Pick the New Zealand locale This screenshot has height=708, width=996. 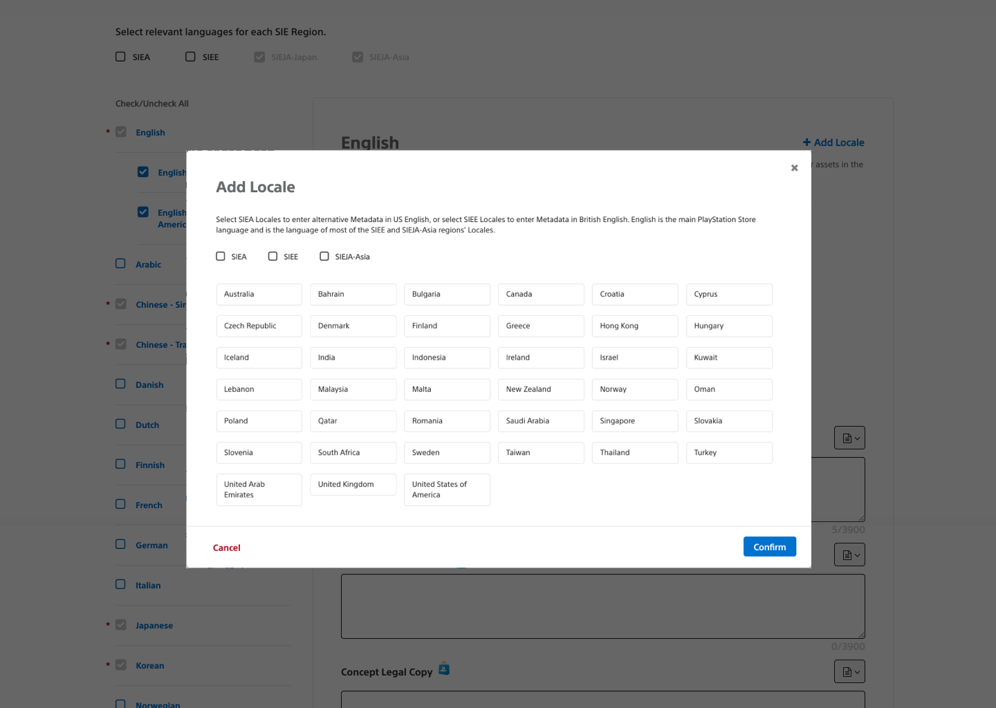[x=541, y=389]
